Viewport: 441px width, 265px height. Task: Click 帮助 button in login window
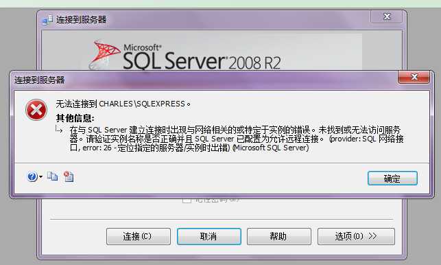pos(279,236)
